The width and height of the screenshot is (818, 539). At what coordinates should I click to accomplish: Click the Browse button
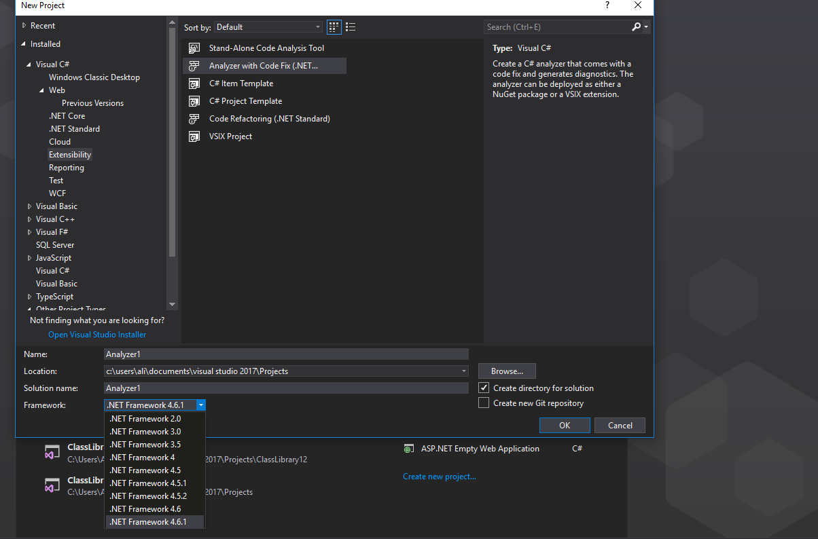click(506, 371)
